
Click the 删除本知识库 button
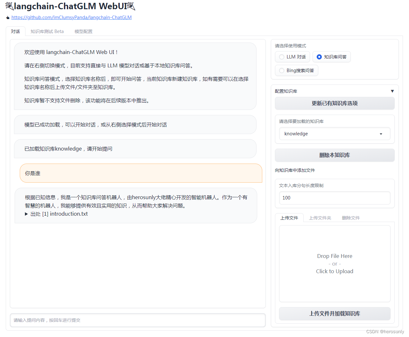pos(335,155)
